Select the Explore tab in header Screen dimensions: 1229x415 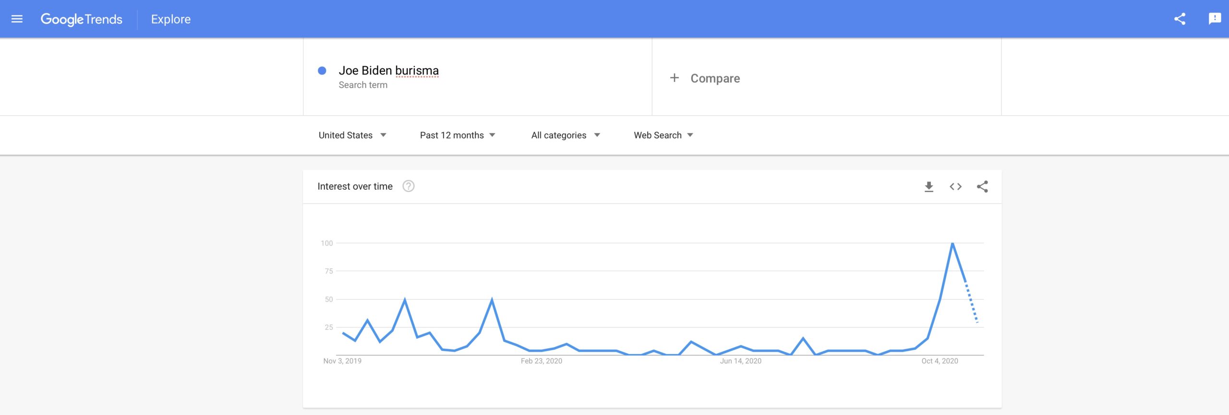tap(171, 19)
